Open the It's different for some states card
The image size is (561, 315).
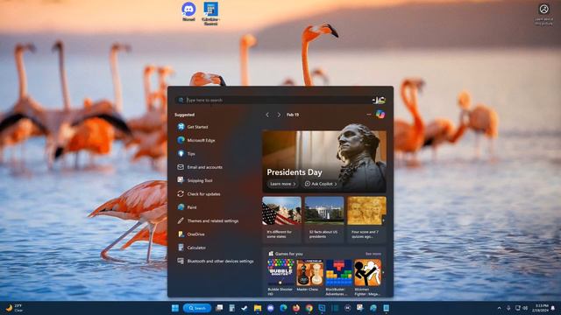(x=281, y=219)
